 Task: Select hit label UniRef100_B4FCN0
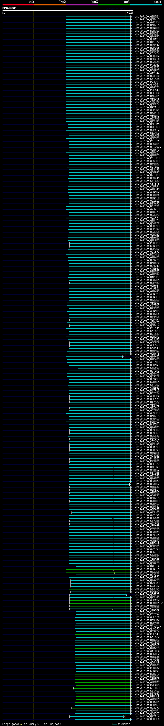pos(147,425)
